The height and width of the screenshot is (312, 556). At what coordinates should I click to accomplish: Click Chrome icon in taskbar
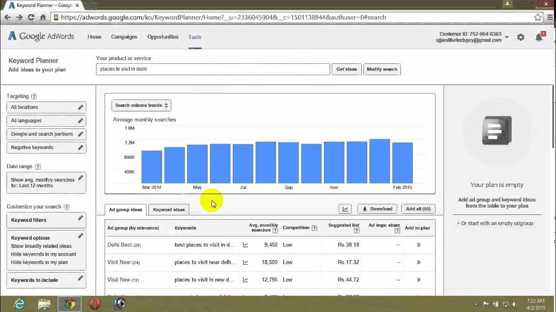tap(70, 304)
